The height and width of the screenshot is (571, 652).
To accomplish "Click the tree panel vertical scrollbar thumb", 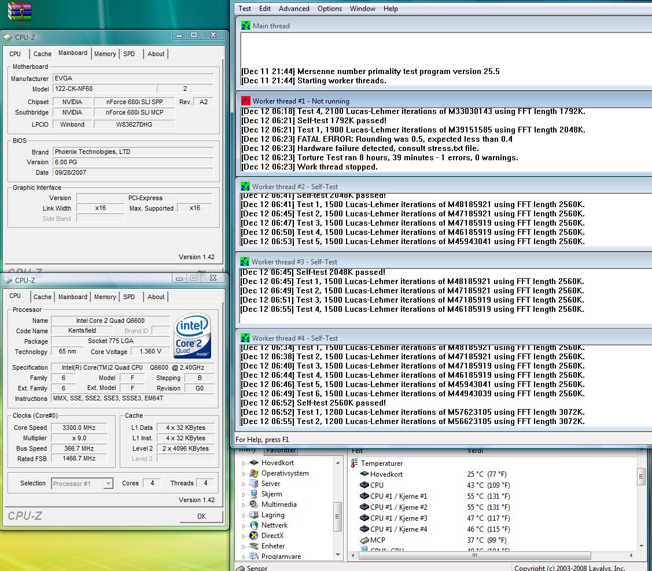I will pyautogui.click(x=337, y=517).
